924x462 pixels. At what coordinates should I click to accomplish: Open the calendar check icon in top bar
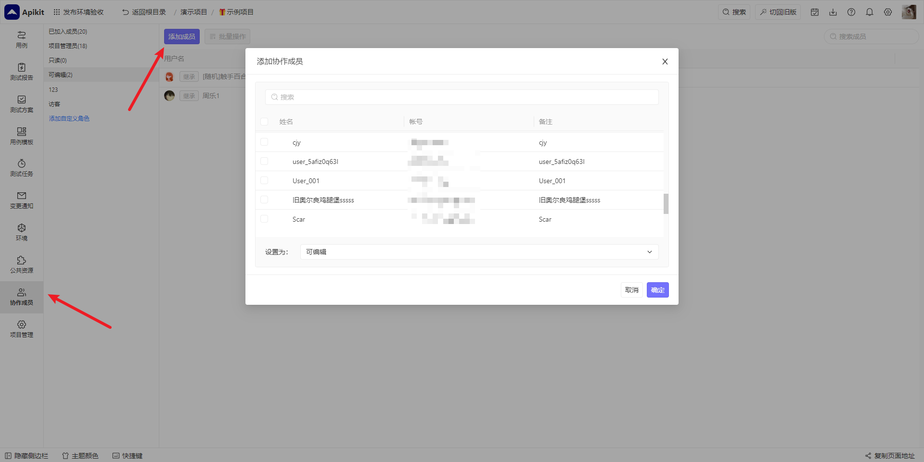(815, 12)
